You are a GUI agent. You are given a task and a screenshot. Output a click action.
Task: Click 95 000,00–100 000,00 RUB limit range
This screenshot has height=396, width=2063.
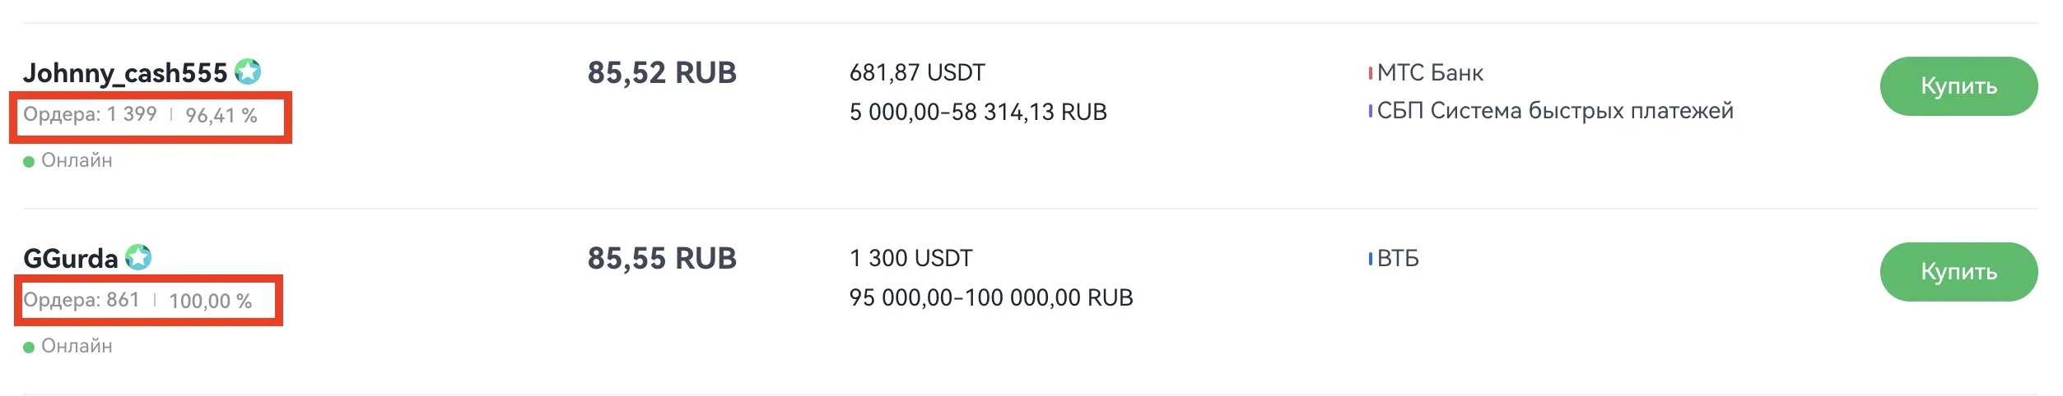(x=991, y=297)
